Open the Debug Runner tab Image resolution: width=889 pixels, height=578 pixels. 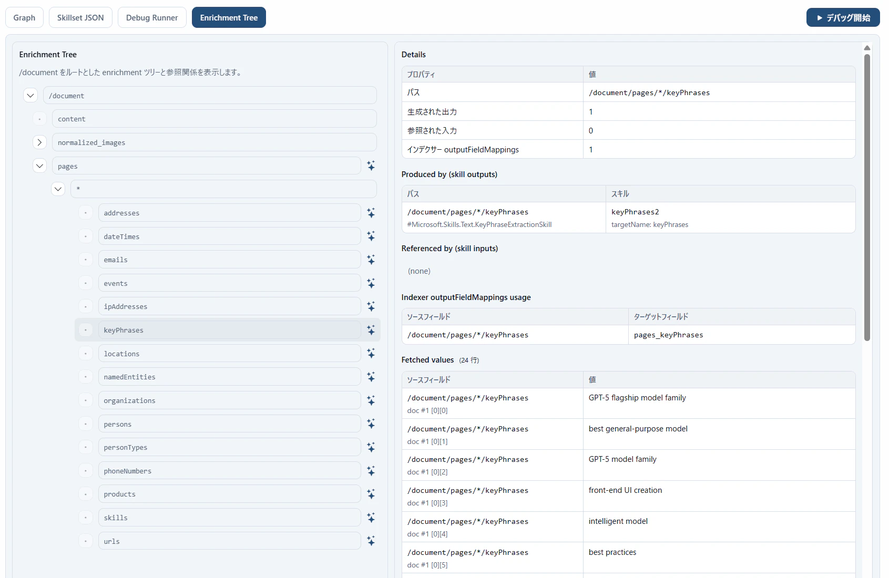pyautogui.click(x=152, y=17)
